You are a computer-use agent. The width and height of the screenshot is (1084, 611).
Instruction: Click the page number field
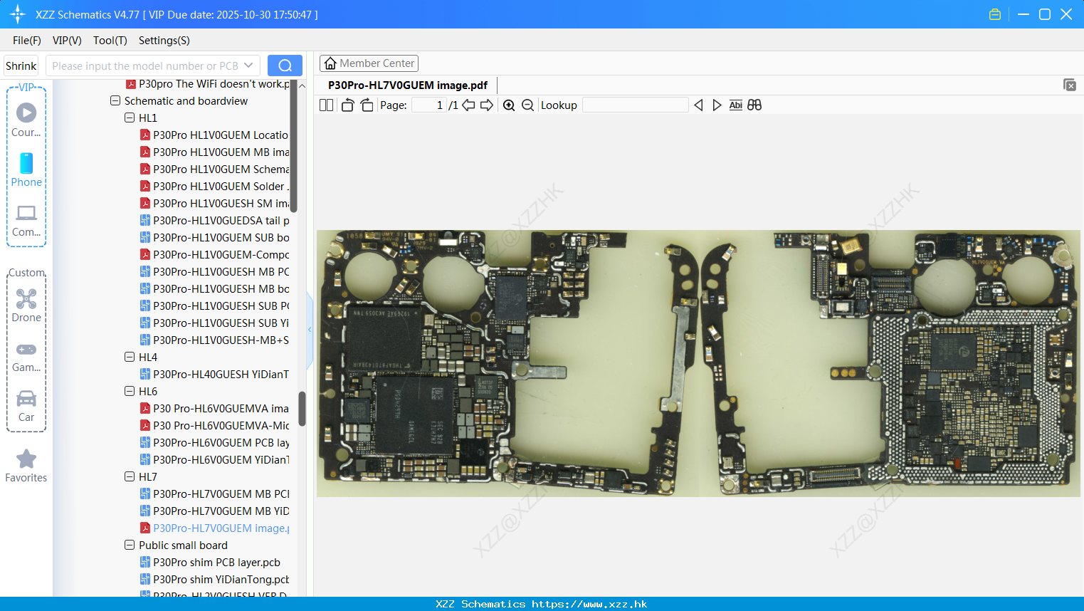pyautogui.click(x=429, y=105)
